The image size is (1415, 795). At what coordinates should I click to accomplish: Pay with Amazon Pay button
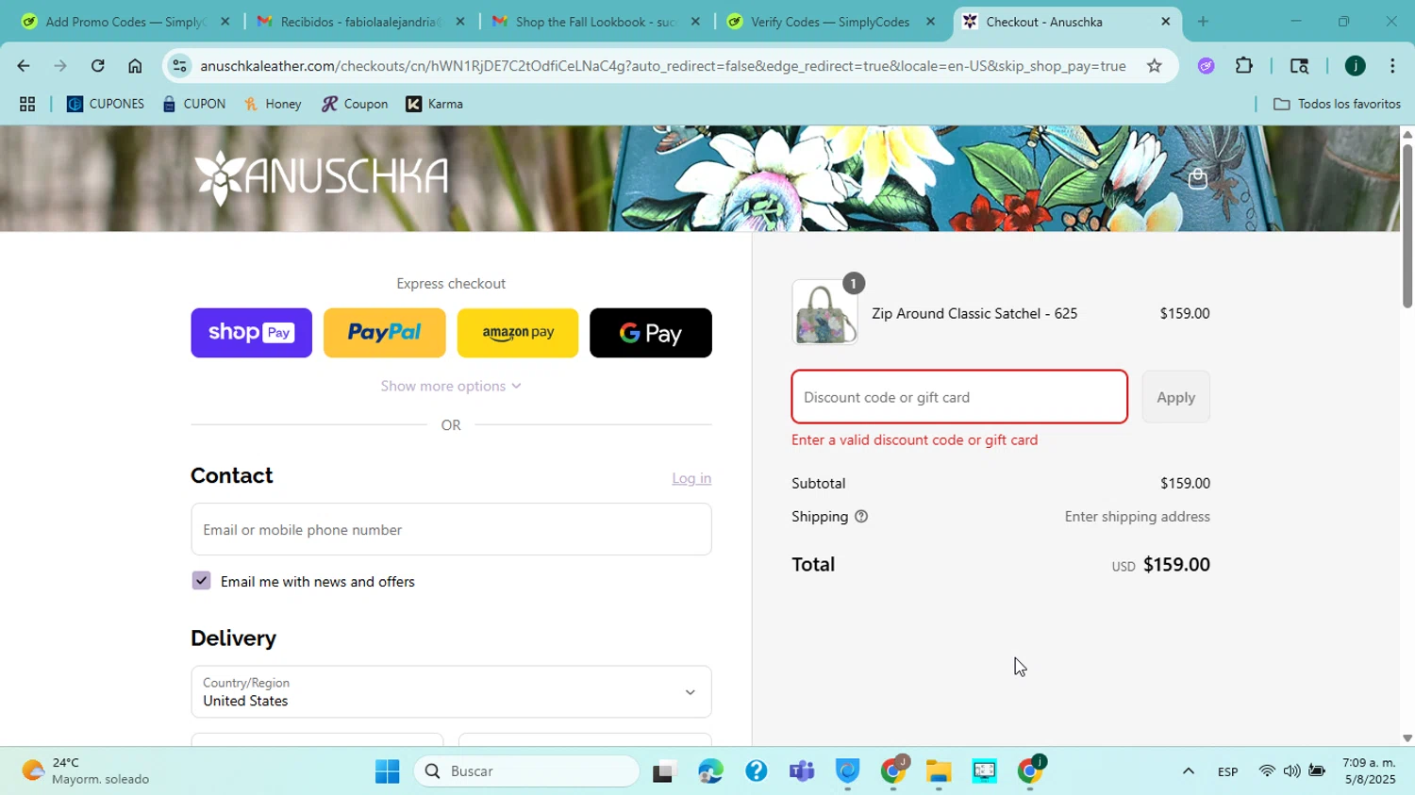click(x=517, y=333)
